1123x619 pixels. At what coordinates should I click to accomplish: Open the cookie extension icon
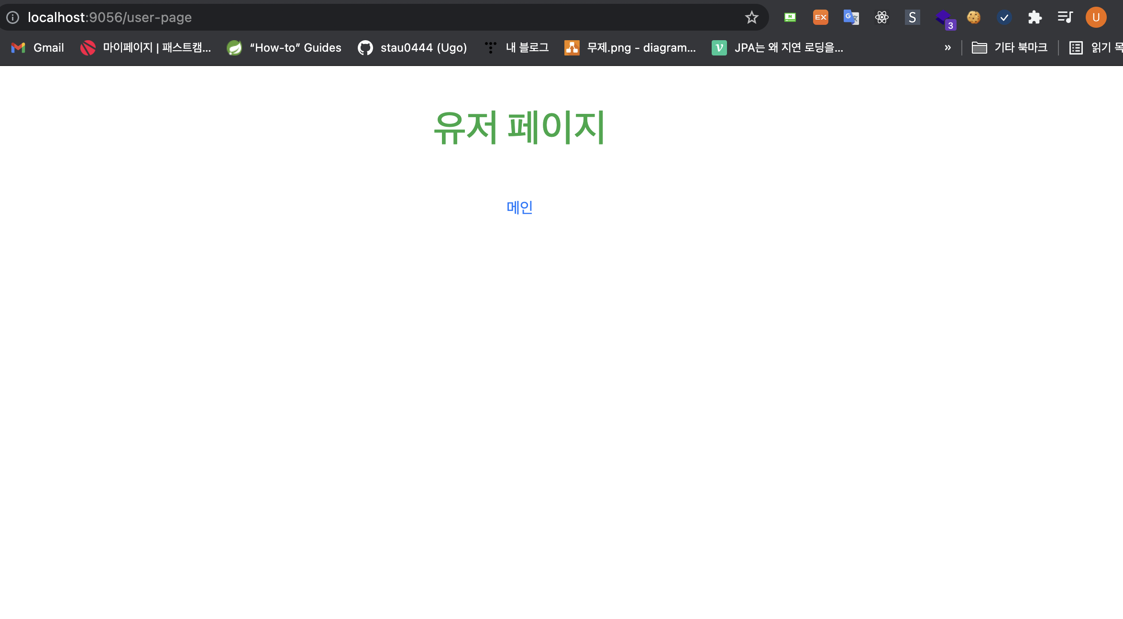coord(974,18)
